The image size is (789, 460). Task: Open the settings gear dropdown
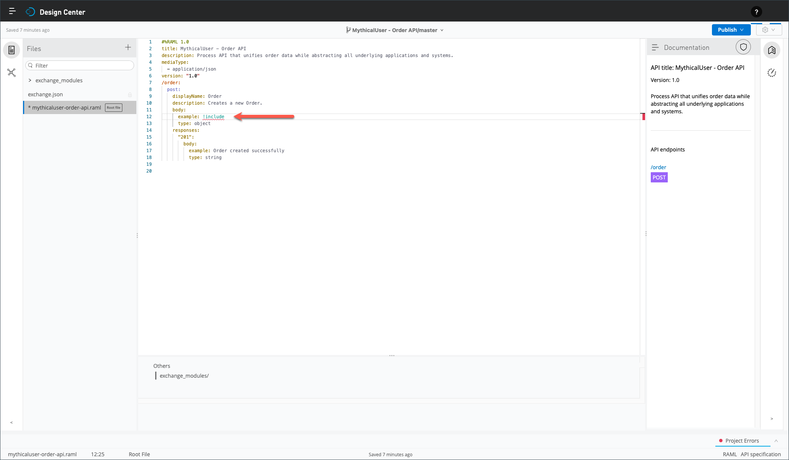point(769,30)
